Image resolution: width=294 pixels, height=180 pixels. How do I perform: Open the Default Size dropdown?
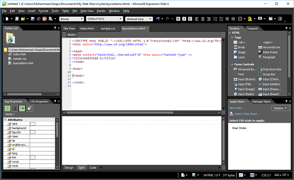(x=139, y=19)
